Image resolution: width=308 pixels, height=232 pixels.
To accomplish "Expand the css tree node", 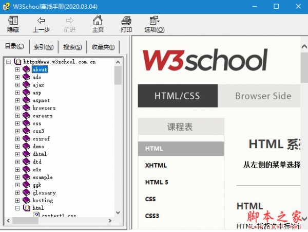I will tap(17, 123).
